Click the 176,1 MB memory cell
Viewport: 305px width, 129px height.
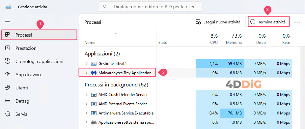pos(232,113)
